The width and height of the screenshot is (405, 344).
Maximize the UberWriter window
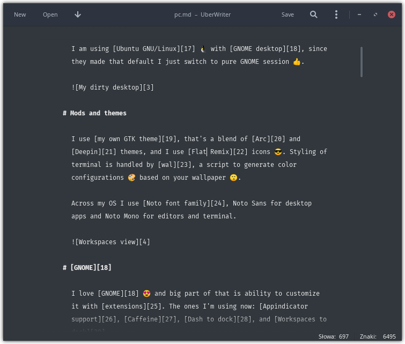point(375,14)
